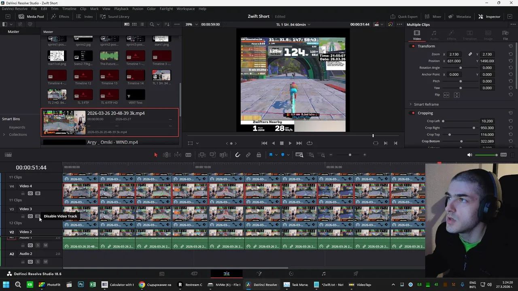The width and height of the screenshot is (518, 291).
Task: Open Timeline View Options icon
Action: pos(8,155)
